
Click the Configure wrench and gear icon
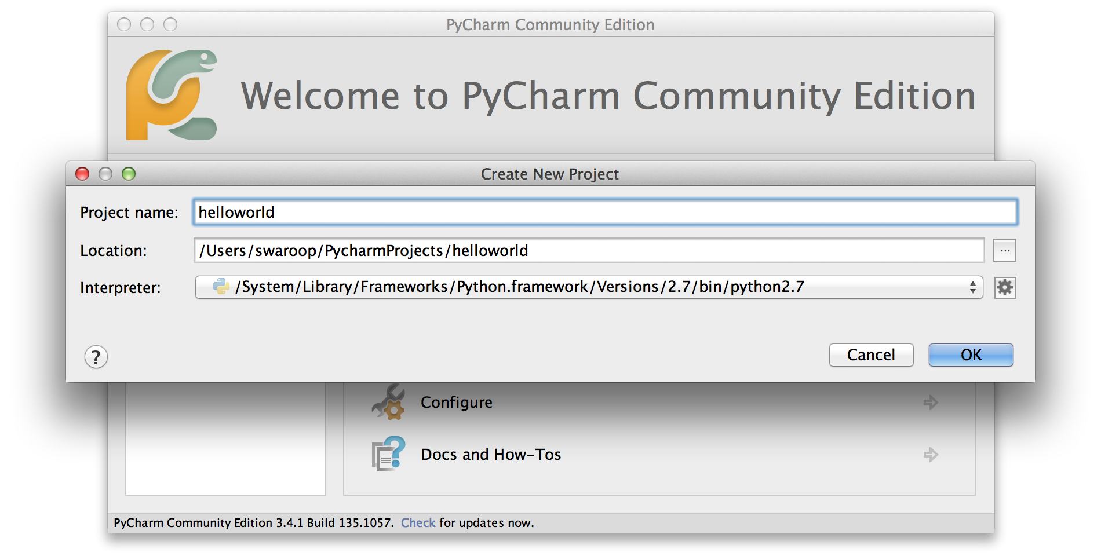[388, 402]
